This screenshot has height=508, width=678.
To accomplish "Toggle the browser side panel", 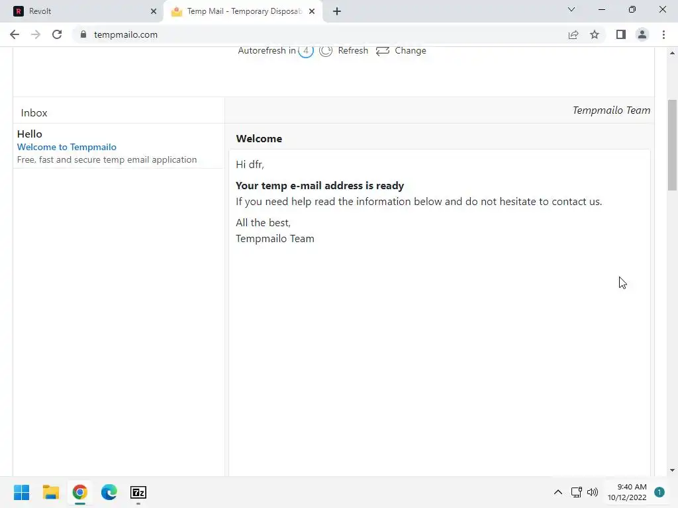I will [x=621, y=34].
